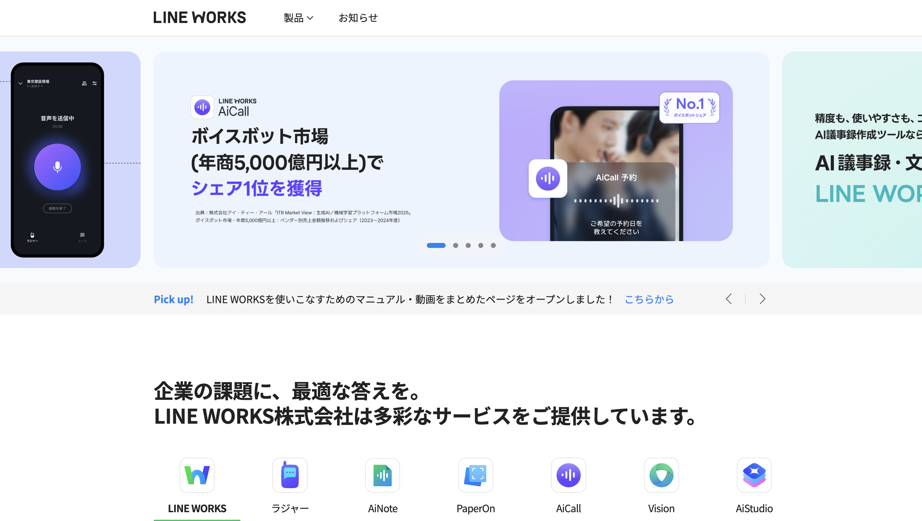Viewport: 922px width, 521px height.
Task: Click the LINE WORKS W service icon
Action: 197,475
